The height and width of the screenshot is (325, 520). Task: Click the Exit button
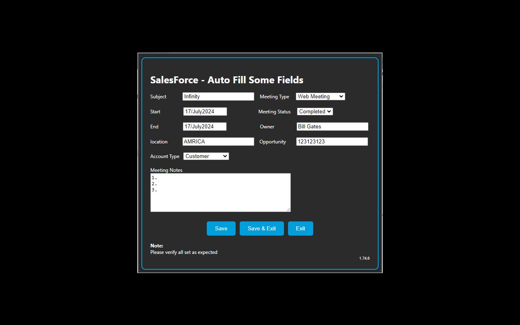[301, 228]
